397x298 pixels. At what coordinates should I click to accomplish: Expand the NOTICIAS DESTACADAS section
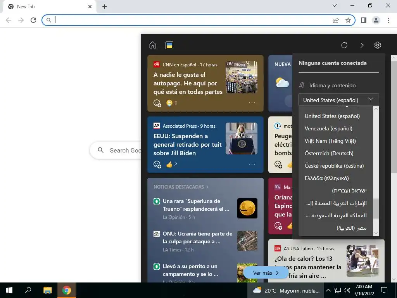point(181,187)
